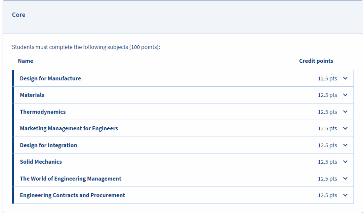Click the Design for Integration title
The image size is (363, 213).
tap(48, 145)
